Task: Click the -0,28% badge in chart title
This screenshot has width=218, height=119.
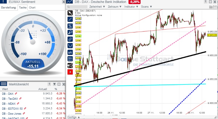Action: (x=134, y=2)
